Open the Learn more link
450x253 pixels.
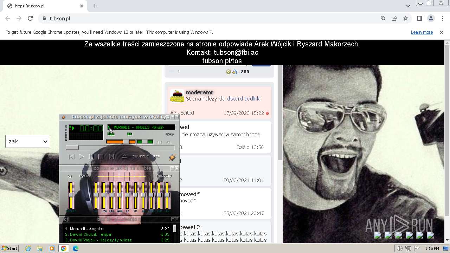pos(422,32)
